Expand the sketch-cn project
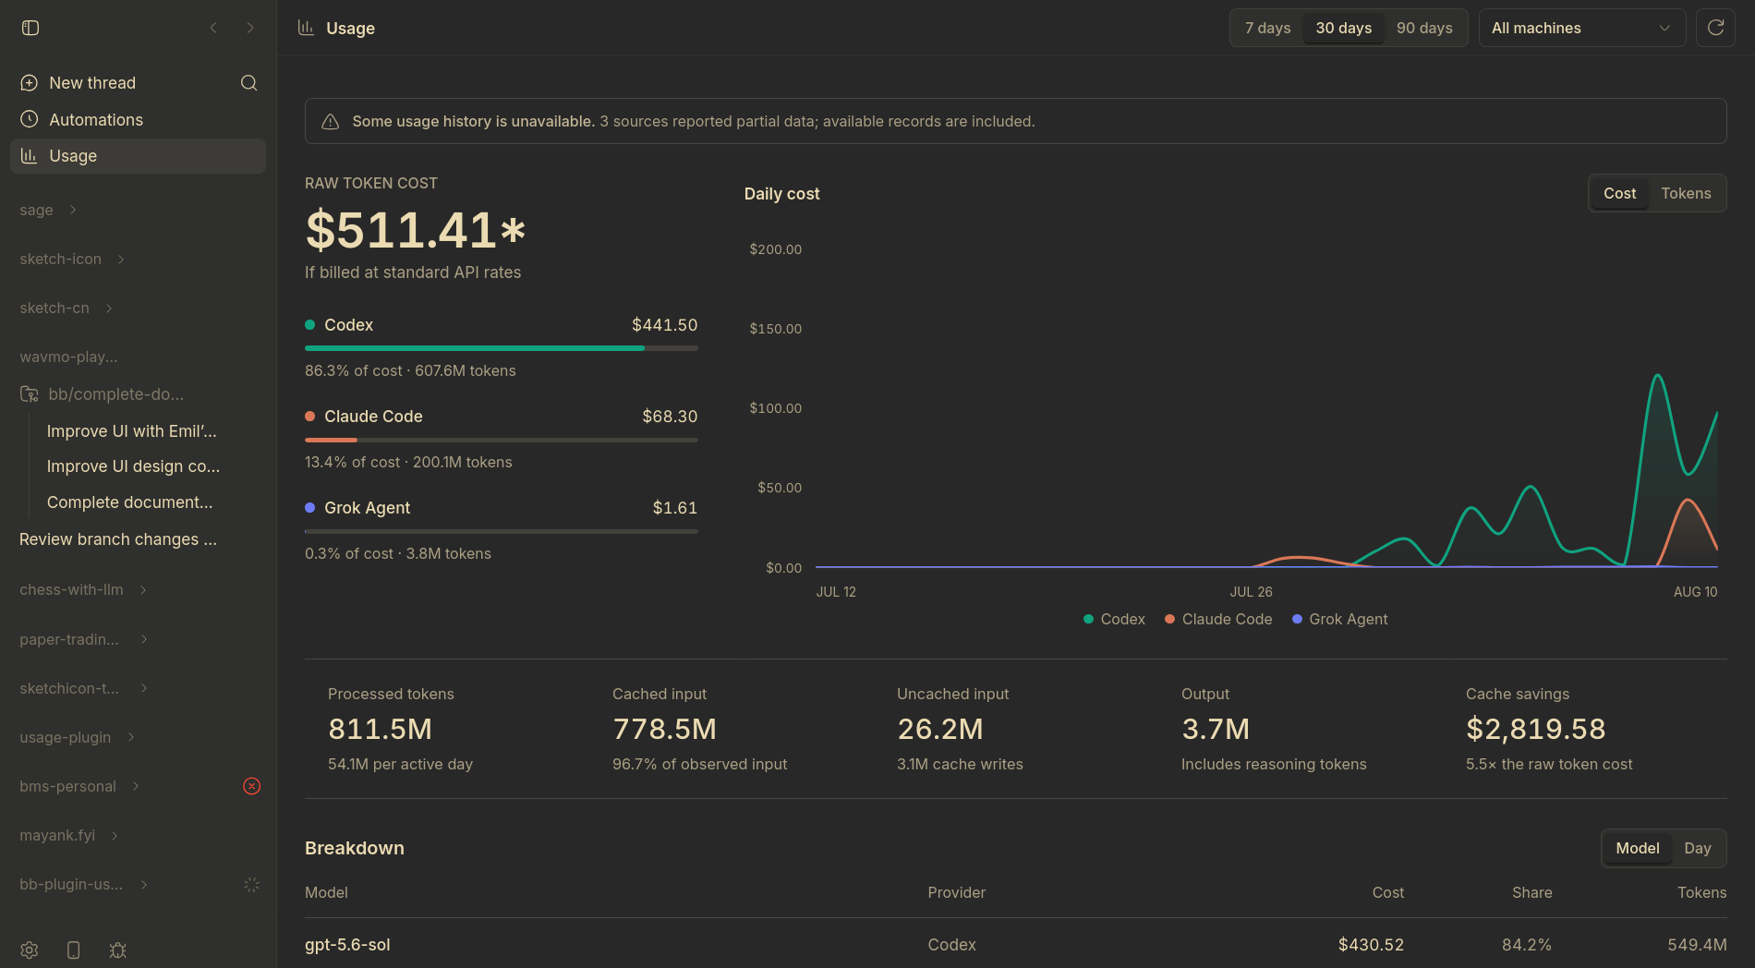Screen dimensions: 1755x968 109,308
